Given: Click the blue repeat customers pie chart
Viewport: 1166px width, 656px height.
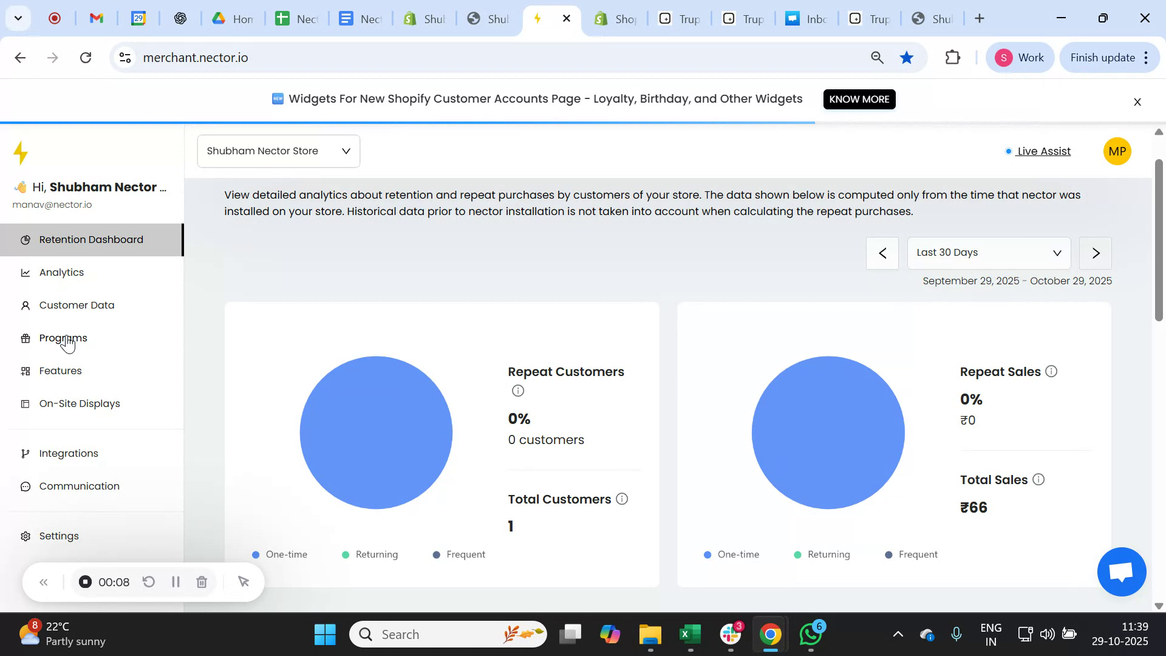Looking at the screenshot, I should [x=376, y=433].
